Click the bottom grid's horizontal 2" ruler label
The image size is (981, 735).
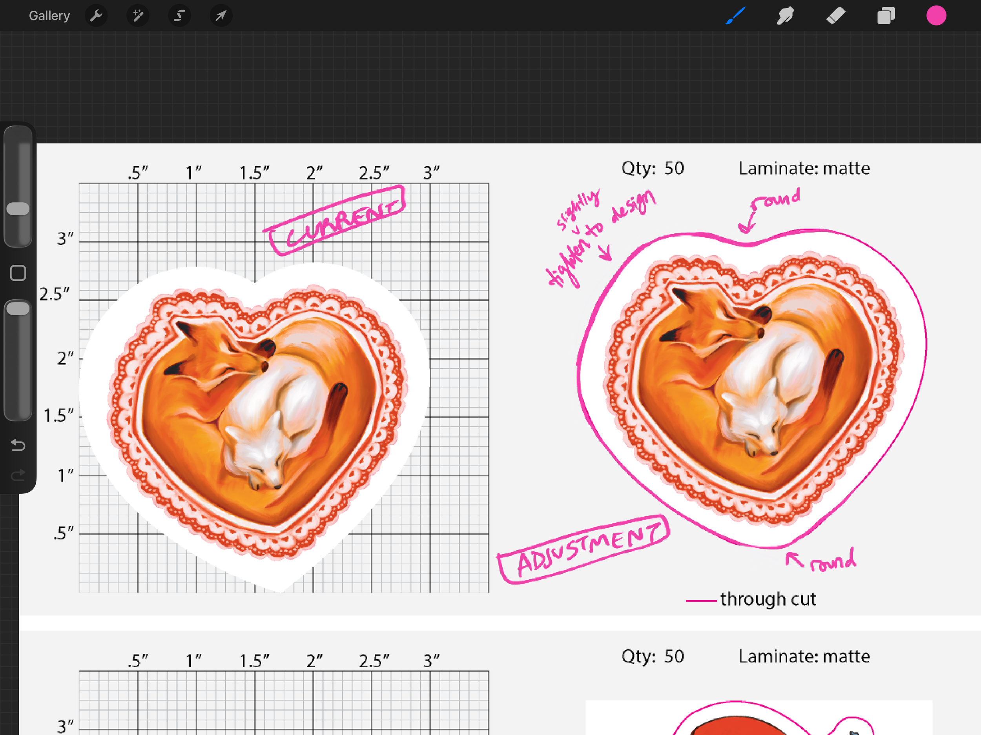pyautogui.click(x=314, y=661)
